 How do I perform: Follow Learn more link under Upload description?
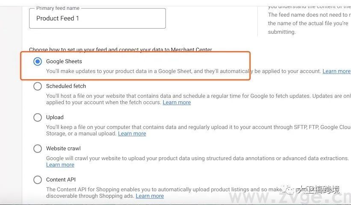click(x=132, y=134)
